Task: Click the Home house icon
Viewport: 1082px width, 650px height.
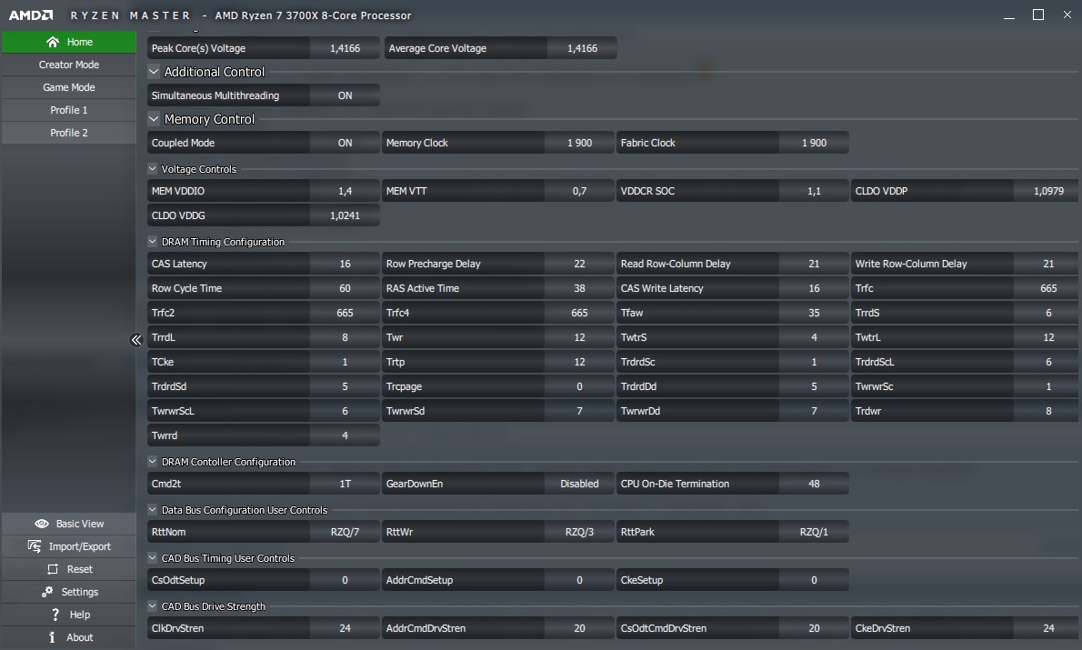Action: 53,42
